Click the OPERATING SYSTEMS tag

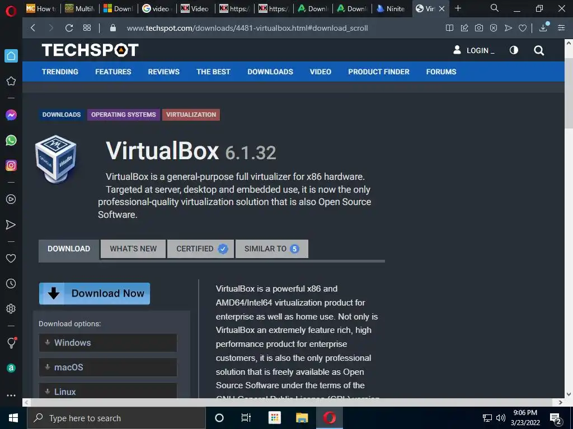point(124,115)
